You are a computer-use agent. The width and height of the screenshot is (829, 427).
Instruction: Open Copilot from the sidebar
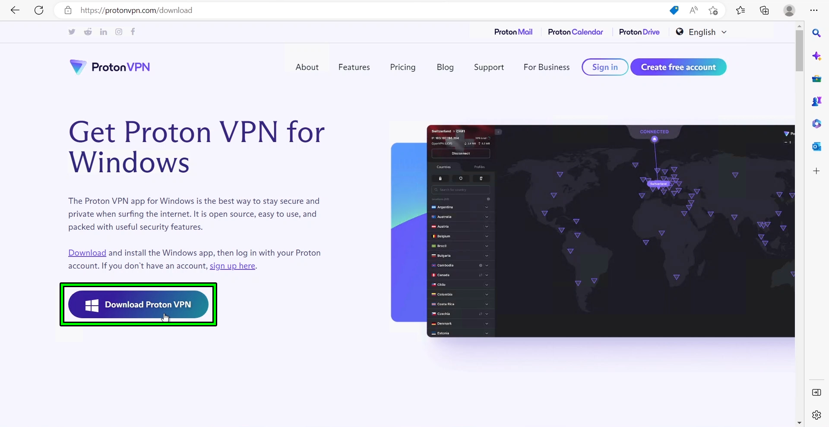point(817,56)
